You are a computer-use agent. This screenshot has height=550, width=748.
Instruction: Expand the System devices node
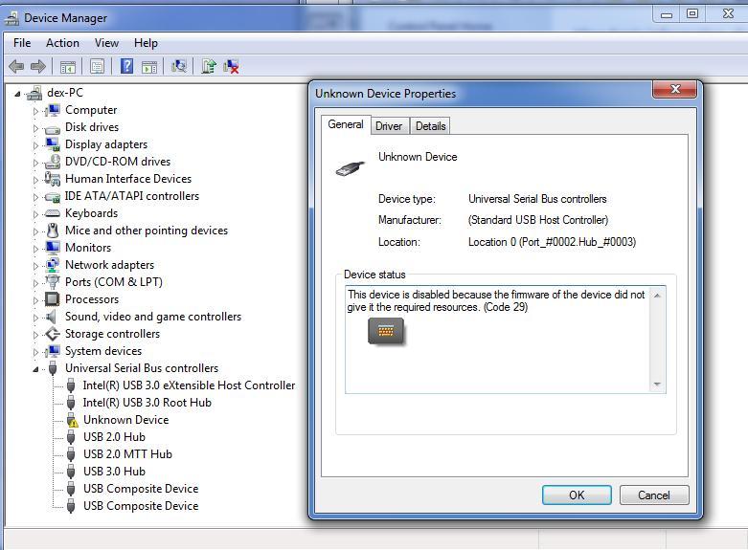(35, 352)
